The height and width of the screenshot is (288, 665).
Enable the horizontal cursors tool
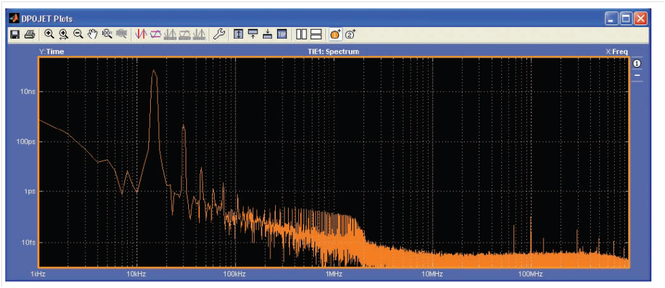point(156,34)
